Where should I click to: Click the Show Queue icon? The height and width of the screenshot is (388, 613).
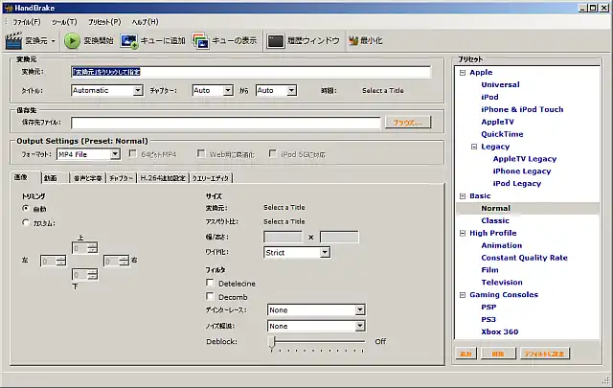pos(201,40)
